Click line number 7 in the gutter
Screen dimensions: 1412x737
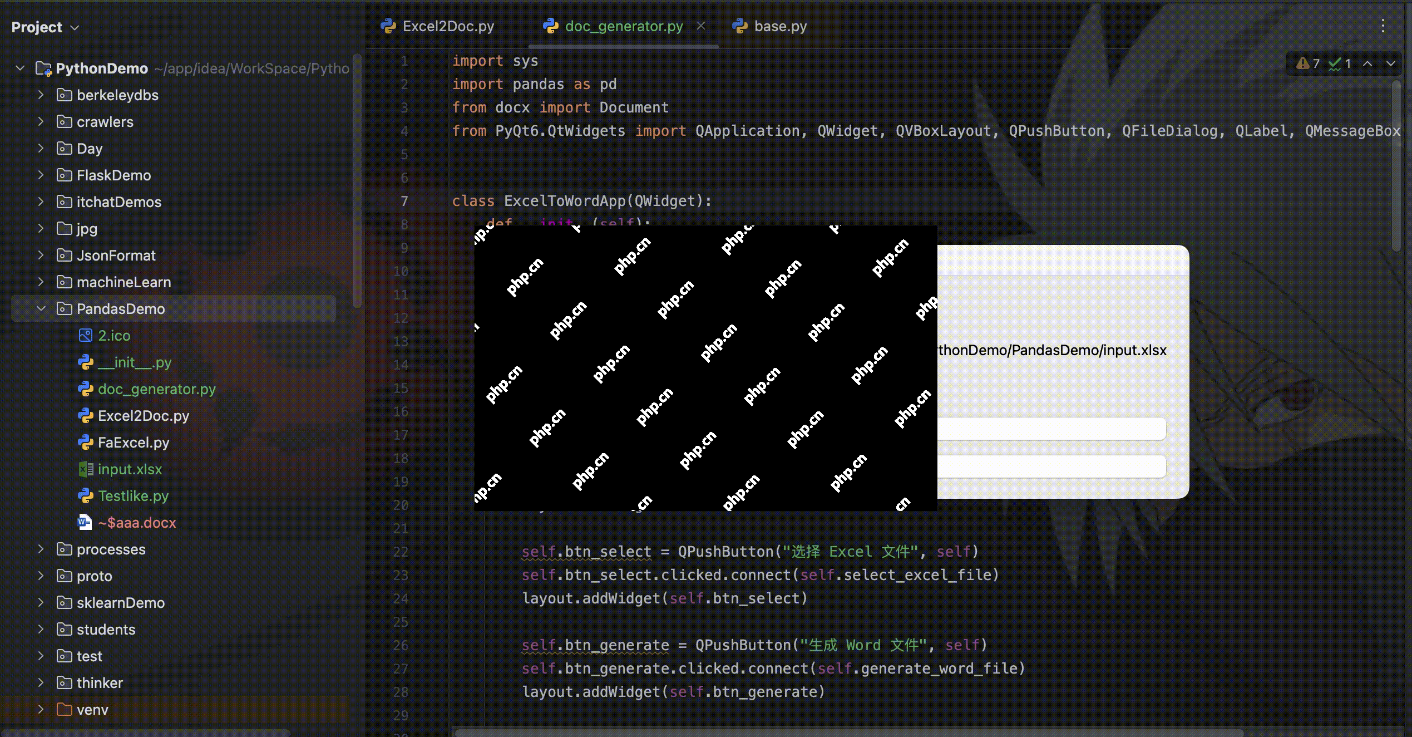[x=404, y=201]
